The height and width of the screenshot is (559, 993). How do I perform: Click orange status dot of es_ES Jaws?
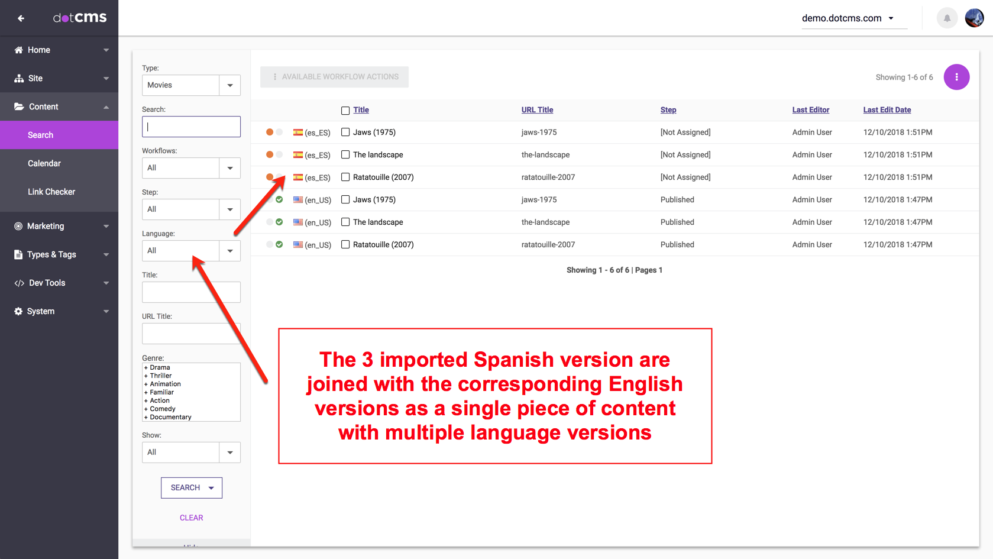coord(270,132)
